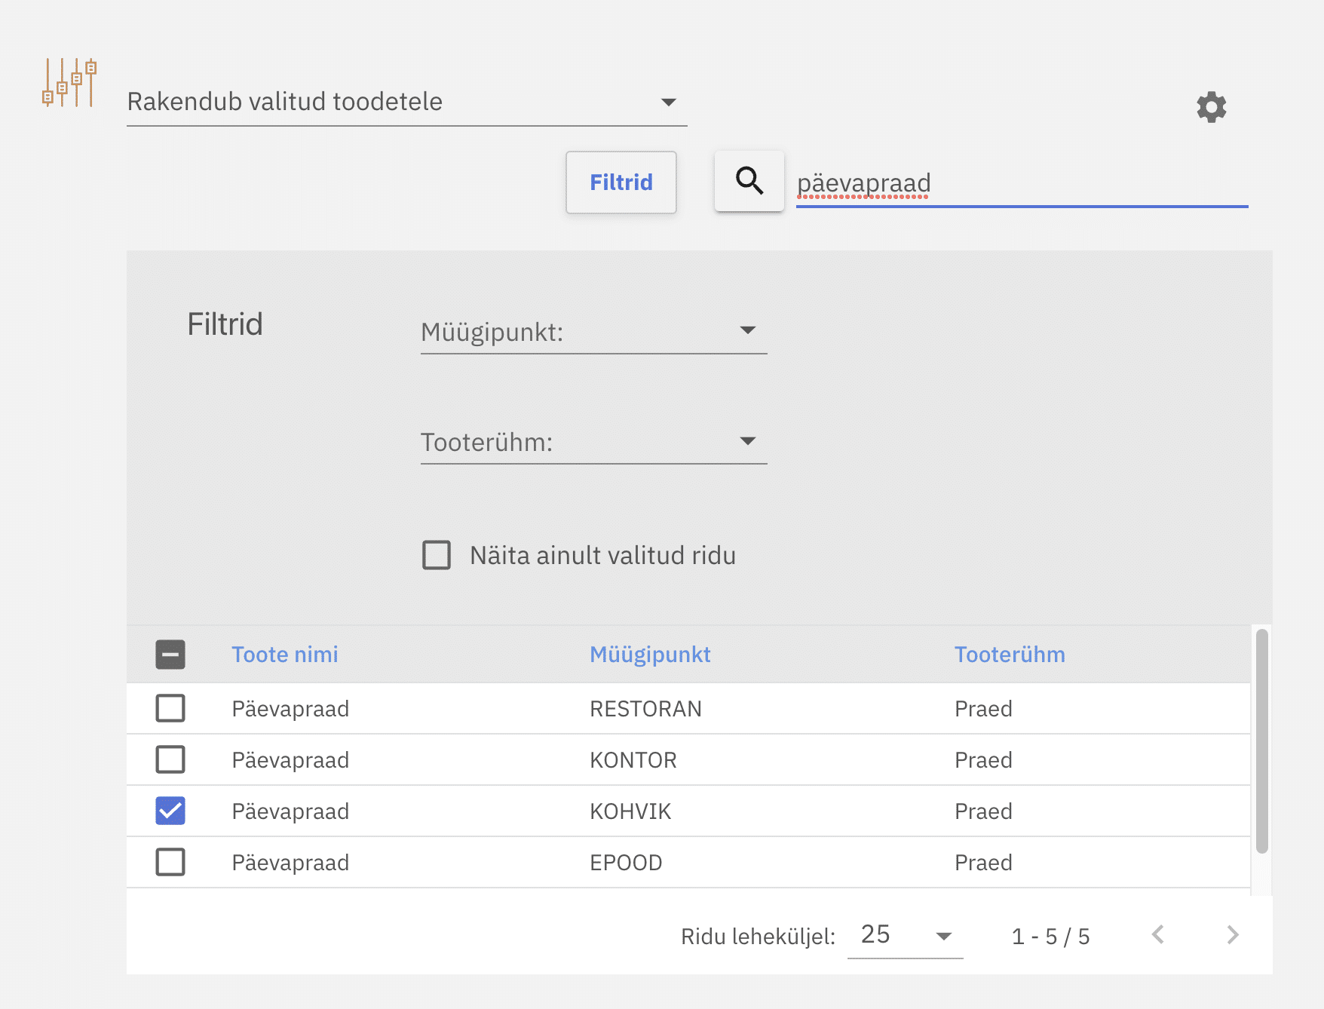Viewport: 1324px width, 1009px height.
Task: Select the KONTOR row checkbox
Action: point(170,759)
